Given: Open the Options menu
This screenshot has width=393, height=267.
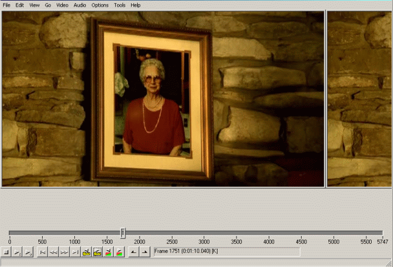Looking at the screenshot, I should (100, 5).
